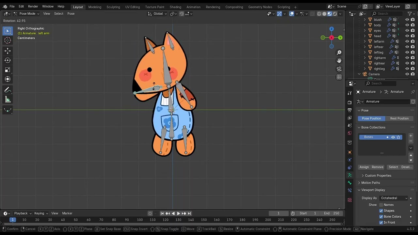Open the Texture properties tab
418x235 pixels.
(350, 200)
